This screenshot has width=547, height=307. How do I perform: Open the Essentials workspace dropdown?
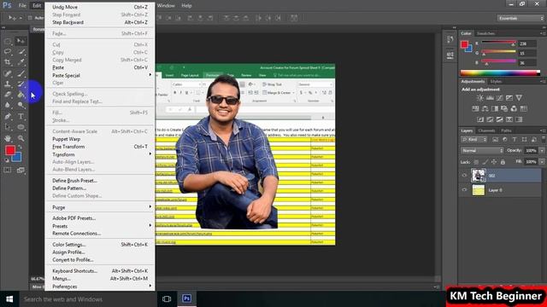click(521, 18)
